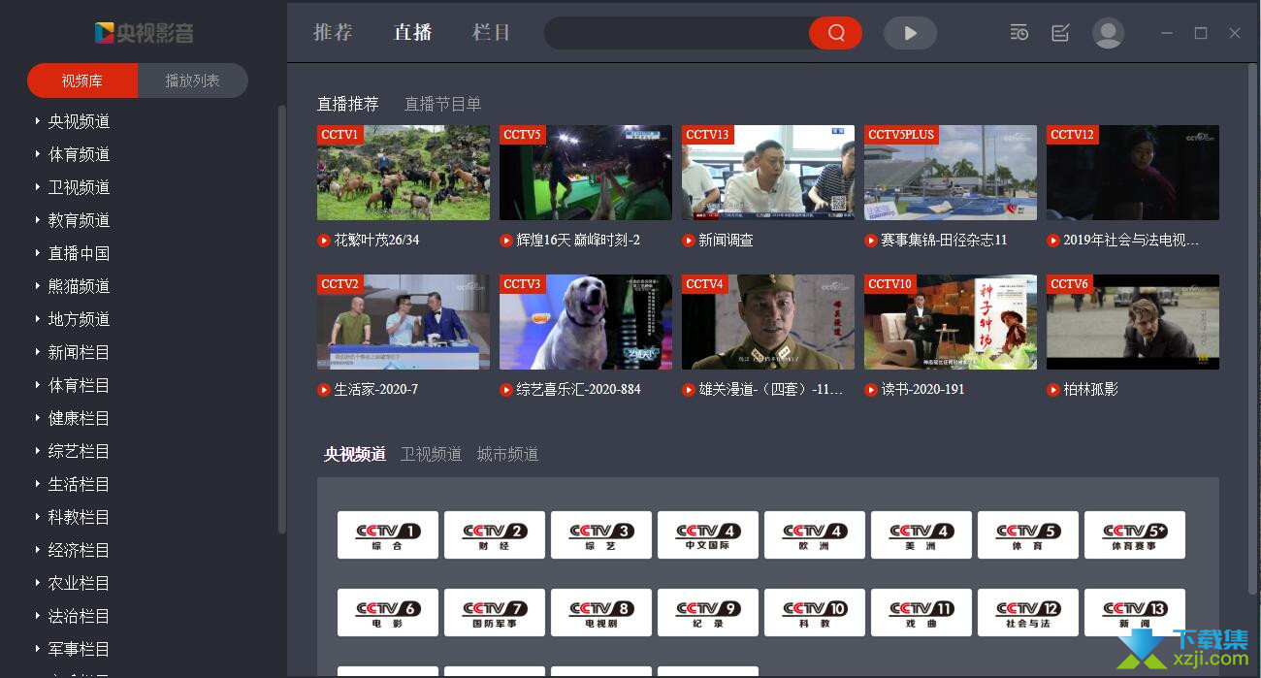
Task: Select the CCTV6 电影 channel logo
Action: [388, 613]
